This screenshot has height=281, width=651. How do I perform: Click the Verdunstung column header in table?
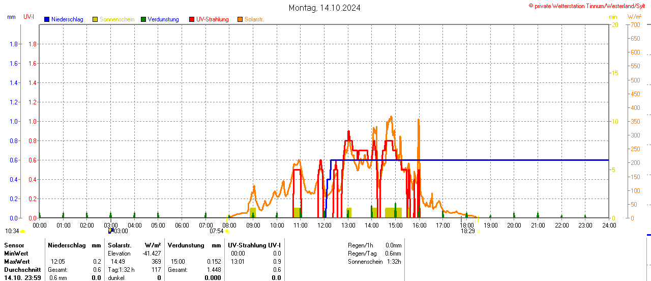(186, 245)
